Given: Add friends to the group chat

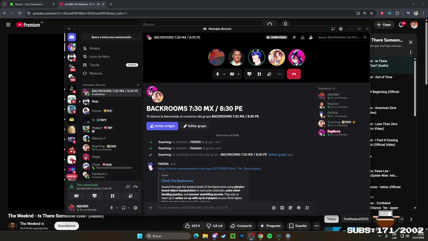Looking at the screenshot, I should point(303,37).
